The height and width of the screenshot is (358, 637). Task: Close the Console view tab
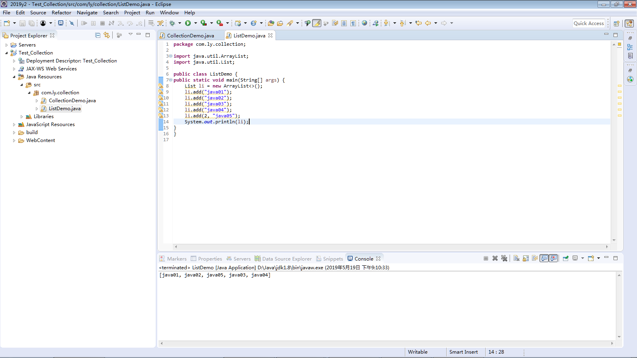pos(378,259)
